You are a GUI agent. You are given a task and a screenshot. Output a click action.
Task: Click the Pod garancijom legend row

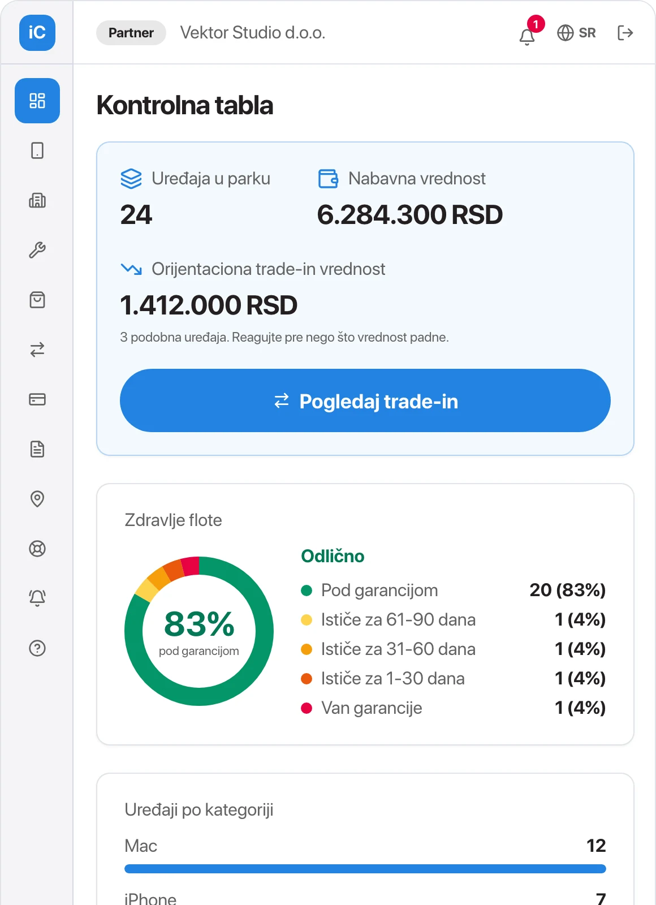point(454,591)
